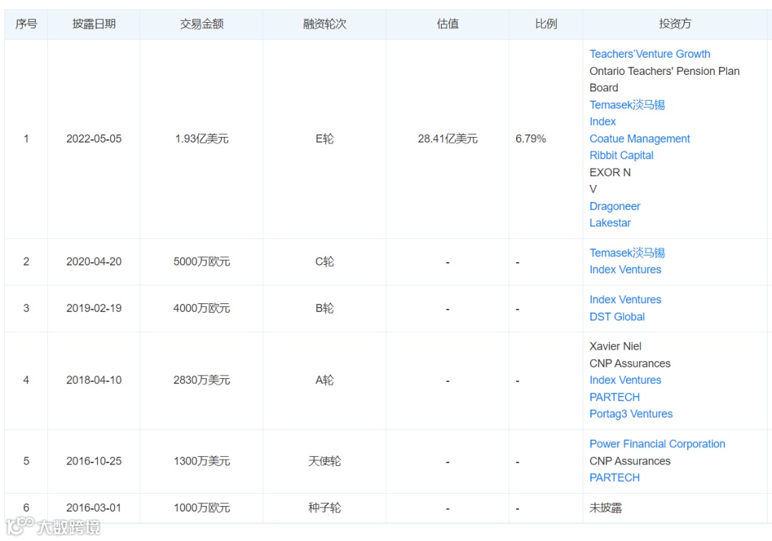Select the date 2019-02-19
Image resolution: width=772 pixels, height=541 pixels.
94,308
